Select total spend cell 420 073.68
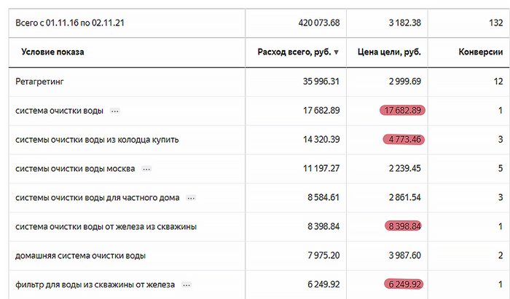510x299 pixels. (319, 23)
